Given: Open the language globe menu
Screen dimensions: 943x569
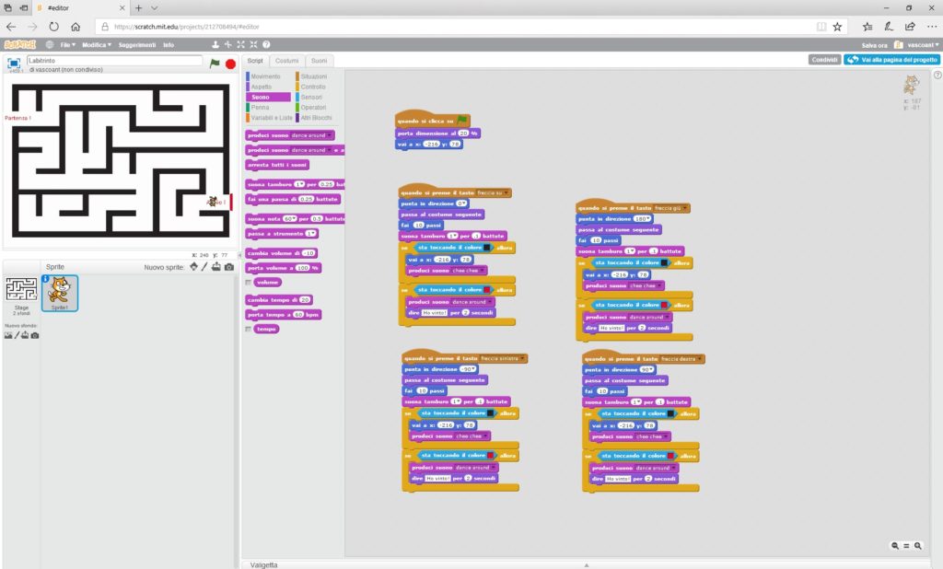Looking at the screenshot, I should [50, 44].
